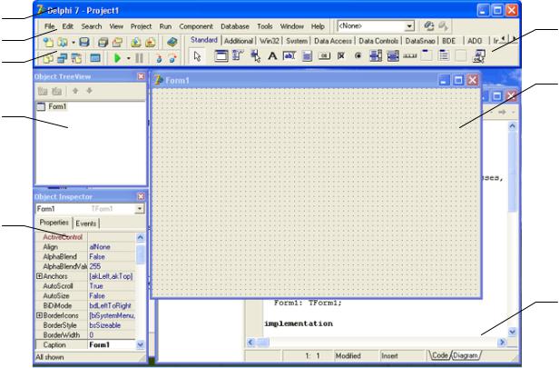
Task: Click the Pause program icon
Action: (140, 58)
